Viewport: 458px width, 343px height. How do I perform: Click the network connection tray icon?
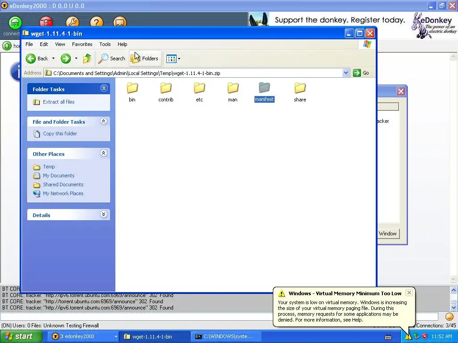pos(416,337)
